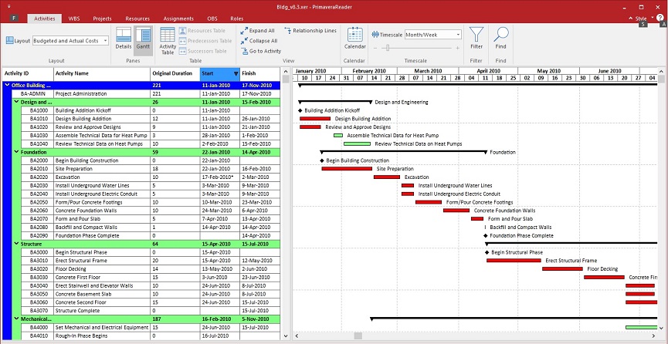Switch to the Resources tab

137,17
